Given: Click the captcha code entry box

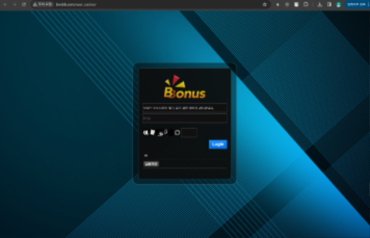Looking at the screenshot, I should point(189,133).
